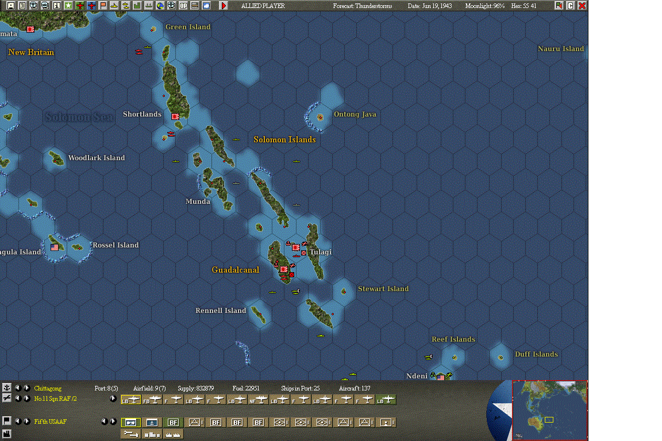
Task: Select Japanese base flag at Tulagi
Action: pos(295,247)
